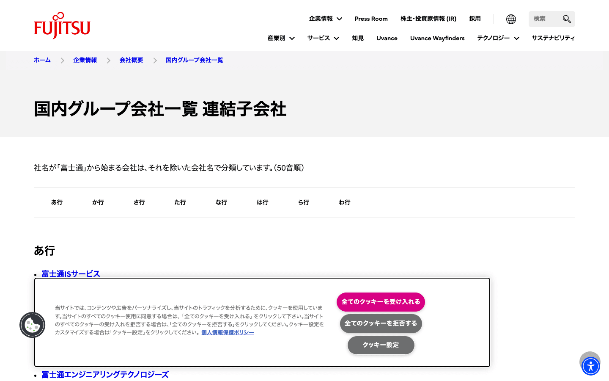
Task: Expand the サービス navigation dropdown
Action: coord(323,38)
